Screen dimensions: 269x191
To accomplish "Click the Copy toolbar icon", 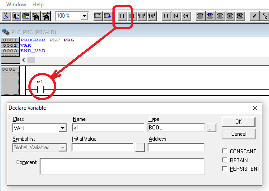I will coord(16,16).
